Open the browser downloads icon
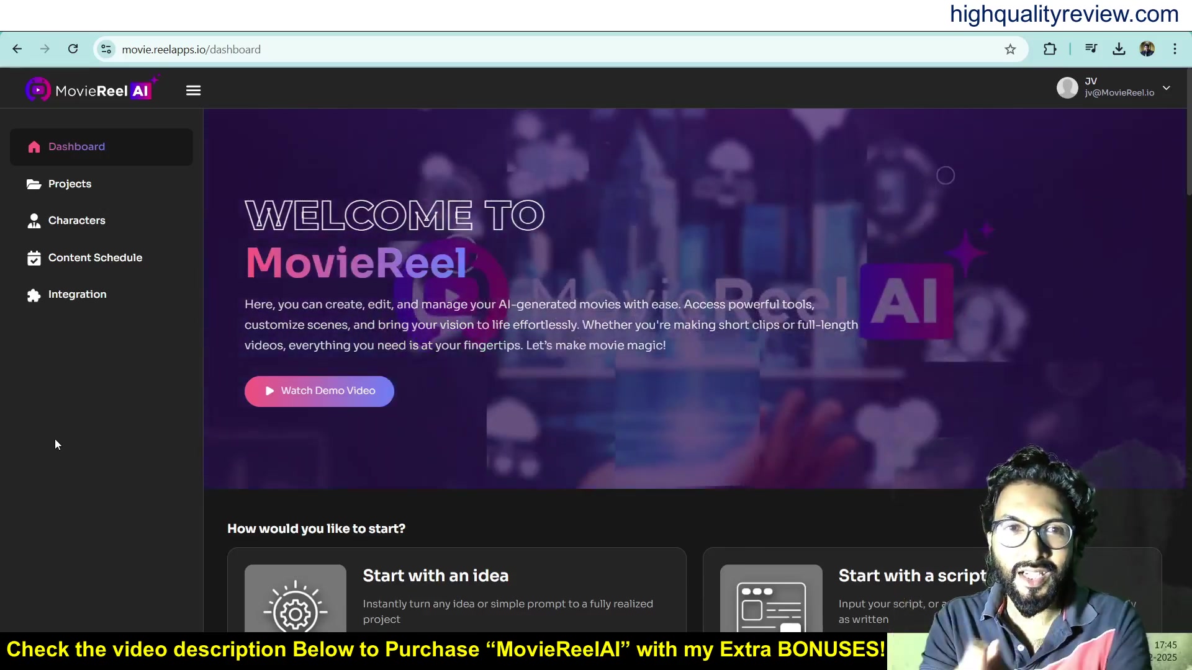1192x670 pixels. coord(1119,49)
